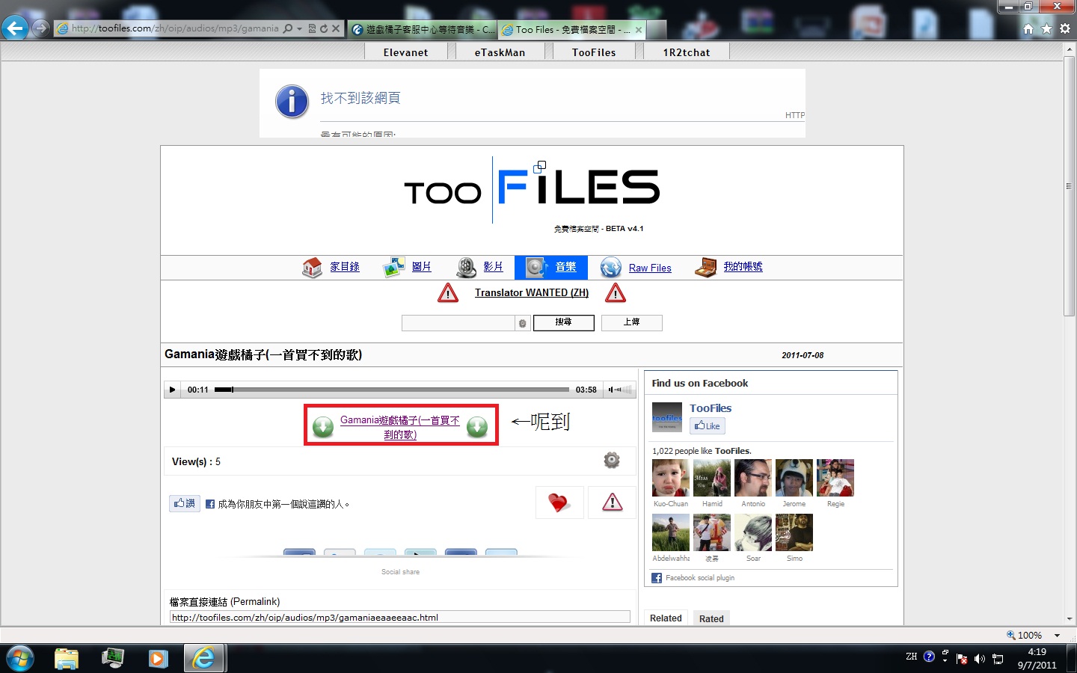Click the network icon in the system tray

click(x=998, y=659)
